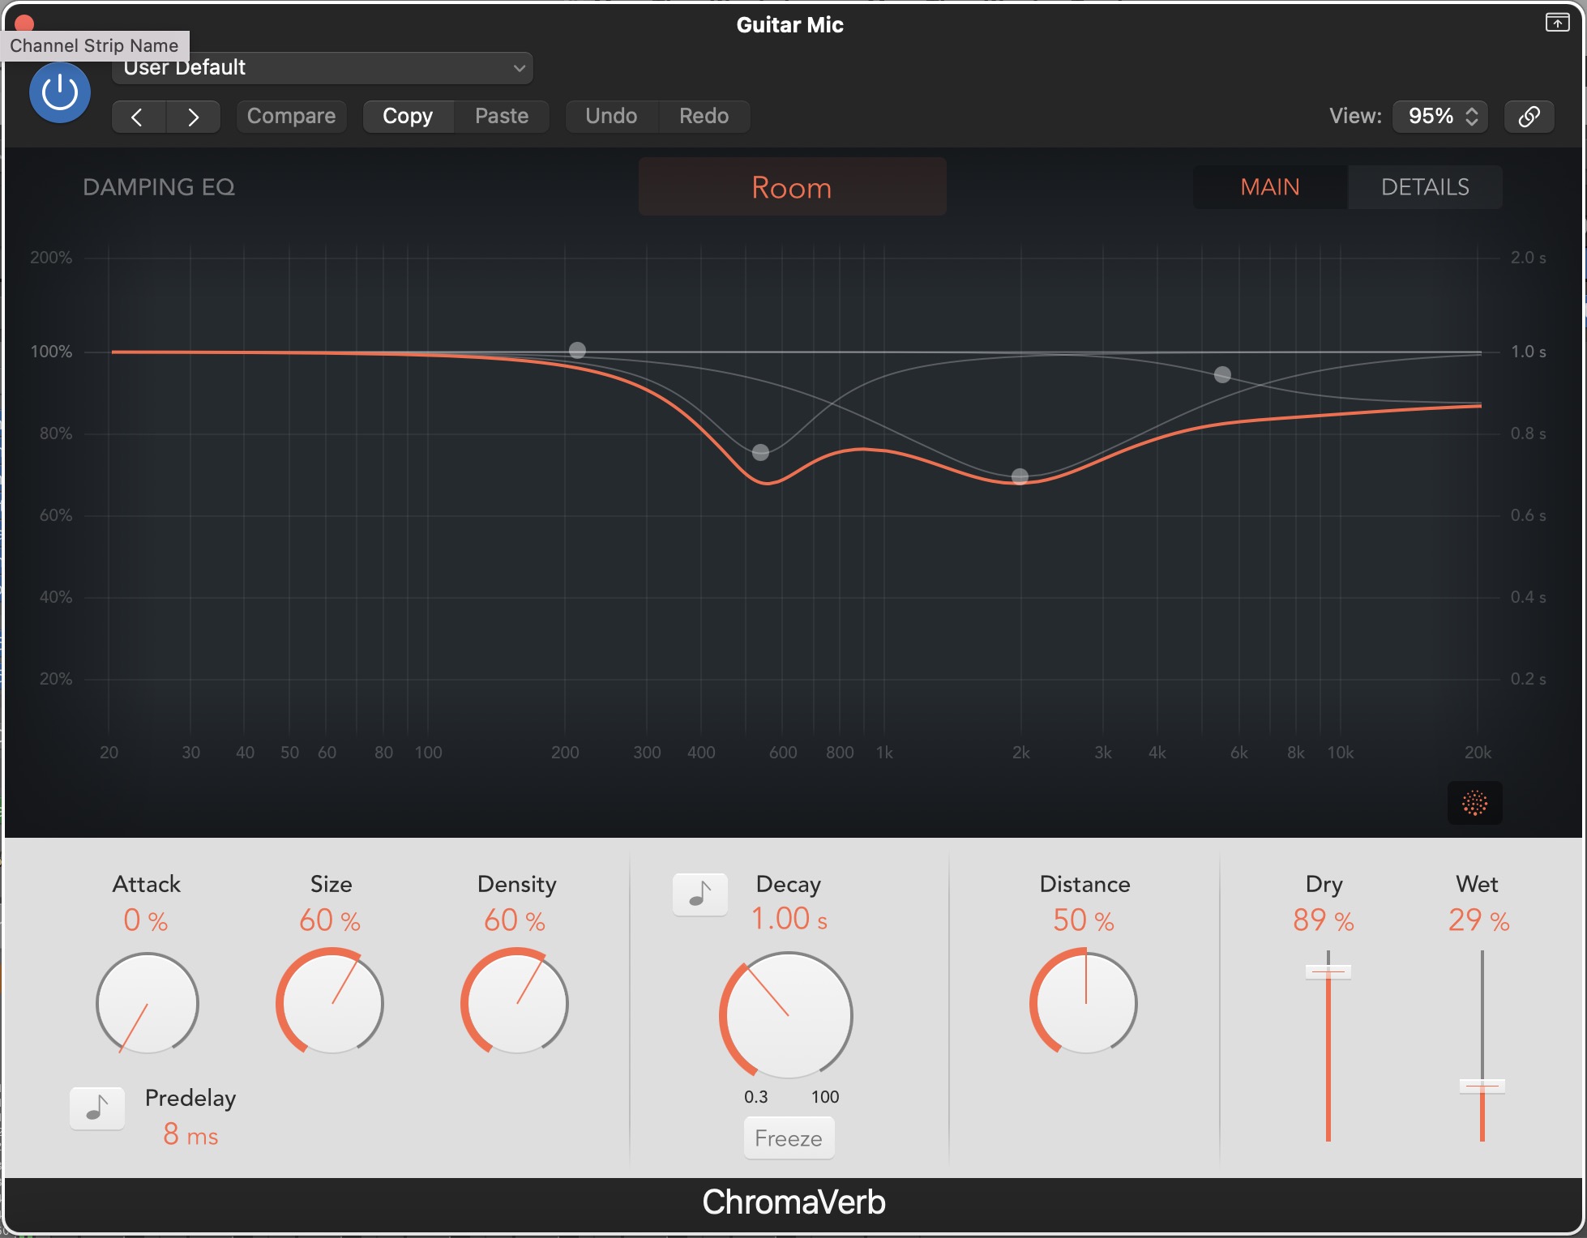Select the EQ node near 6k
This screenshot has width=1587, height=1238.
pos(1223,374)
